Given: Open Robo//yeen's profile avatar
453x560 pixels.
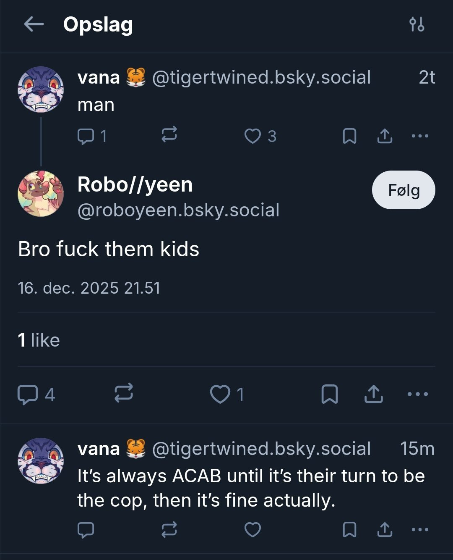Looking at the screenshot, I should click(41, 194).
